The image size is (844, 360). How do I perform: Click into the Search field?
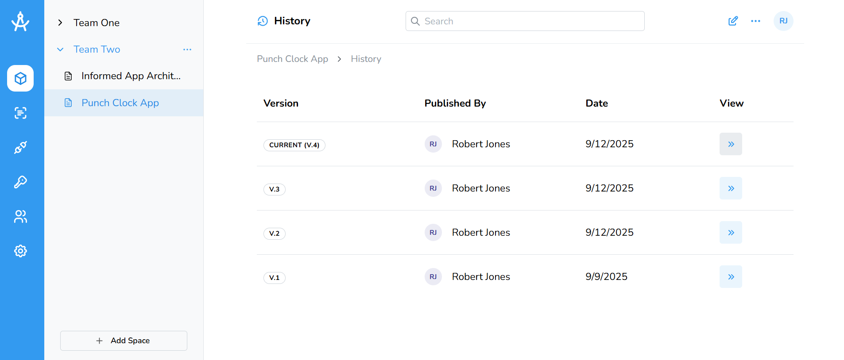(x=525, y=21)
